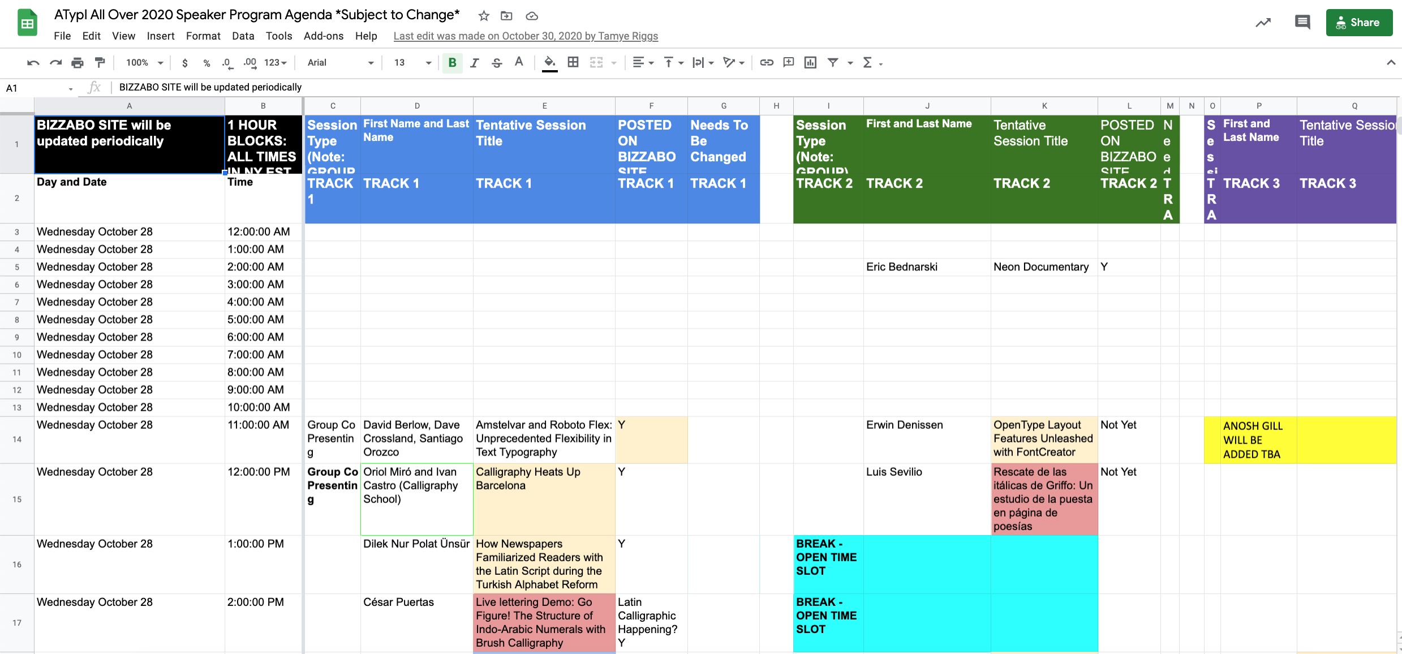Select the Paint format tool
Screen dimensions: 1402x654
click(x=100, y=63)
